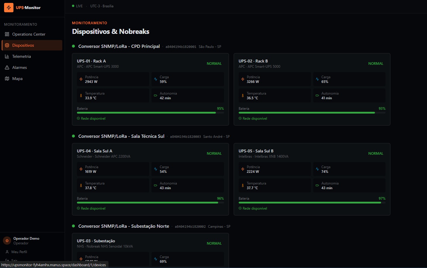Open the UPS-02 · Rack B card title
Screen dimensions: 427x268
tap(253, 61)
